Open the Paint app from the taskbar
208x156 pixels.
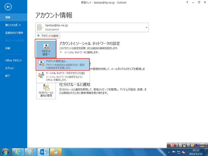pyautogui.click(x=31, y=152)
